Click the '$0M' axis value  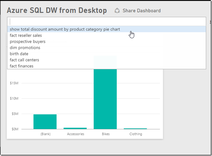[x=15, y=129]
